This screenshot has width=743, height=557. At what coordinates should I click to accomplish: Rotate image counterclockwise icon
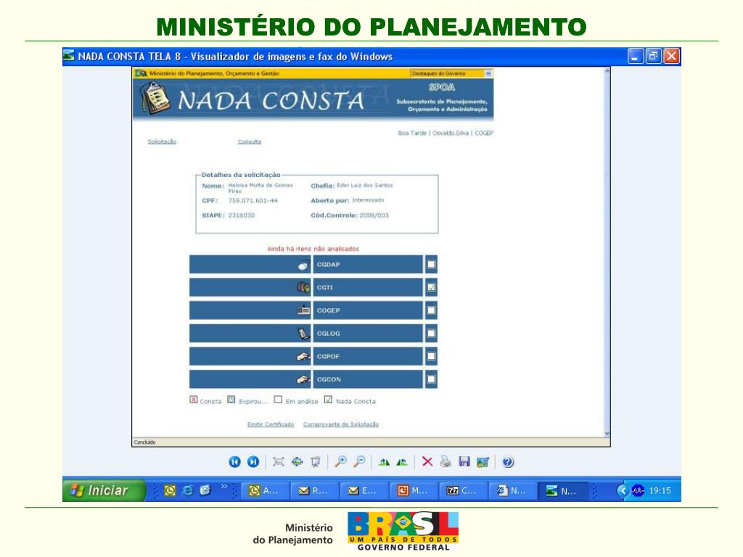point(402,462)
